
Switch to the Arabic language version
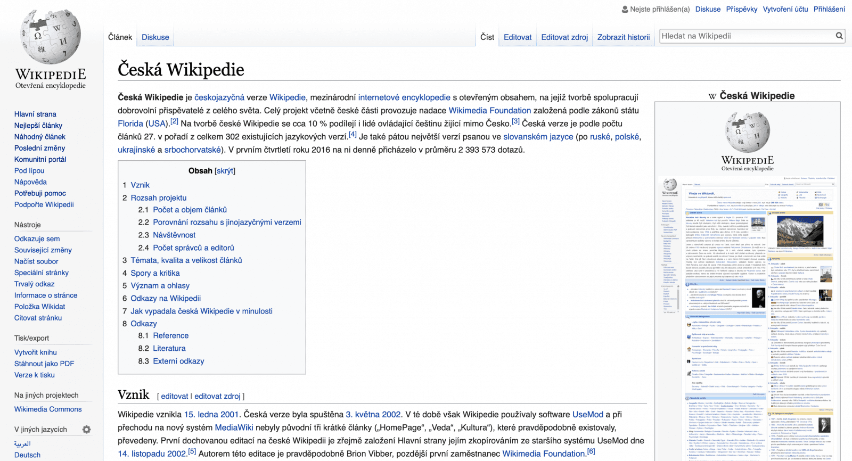coord(22,443)
